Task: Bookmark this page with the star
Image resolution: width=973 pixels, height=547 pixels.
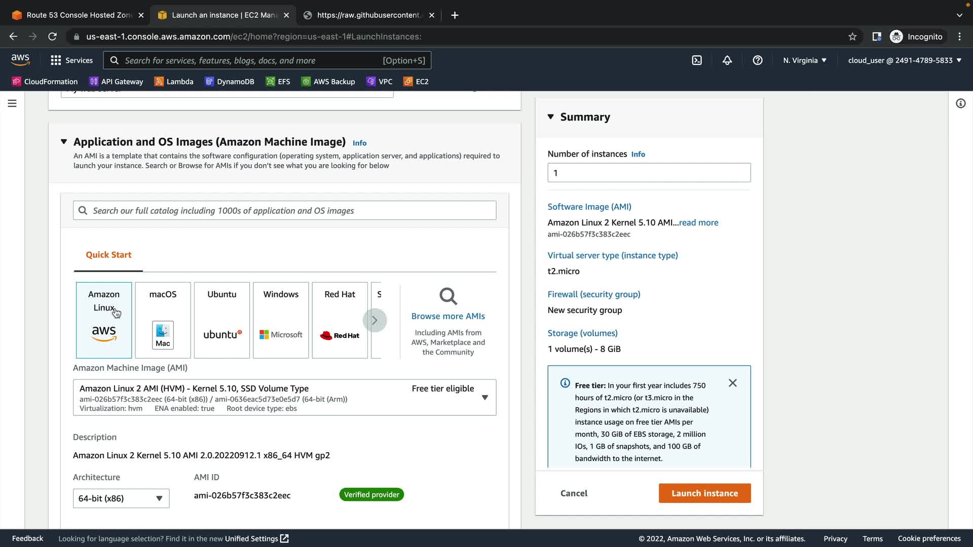Action: click(x=852, y=36)
